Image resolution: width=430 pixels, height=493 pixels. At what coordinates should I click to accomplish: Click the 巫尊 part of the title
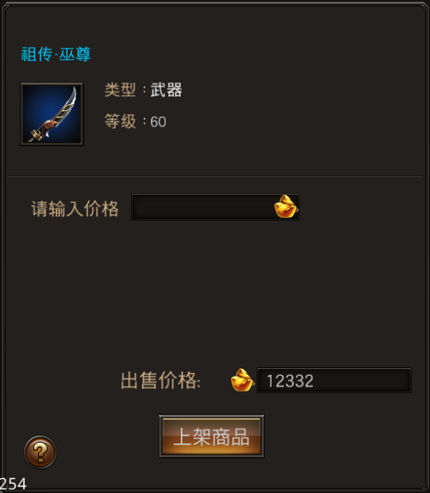point(75,54)
